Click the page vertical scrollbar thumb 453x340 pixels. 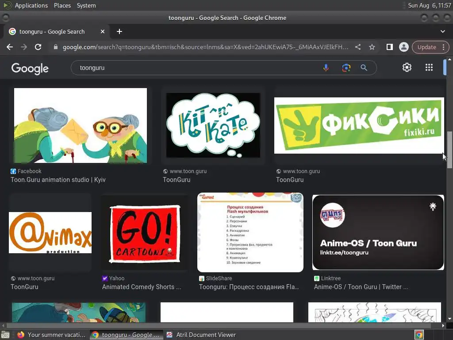449,150
